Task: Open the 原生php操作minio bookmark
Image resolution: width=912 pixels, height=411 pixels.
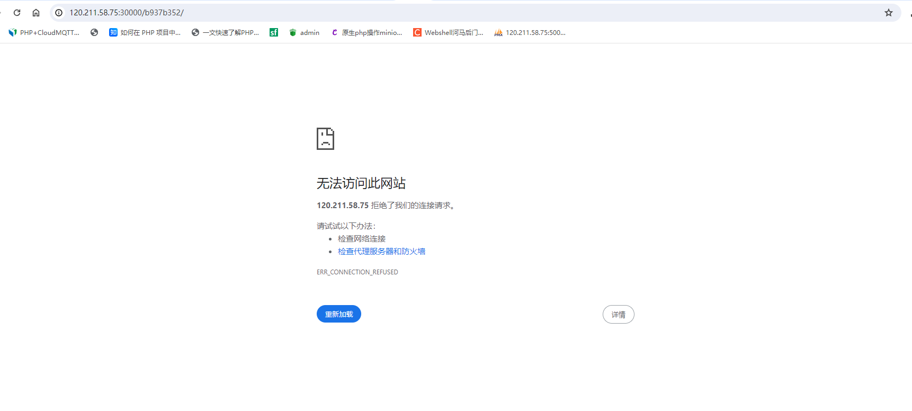Action: point(366,33)
